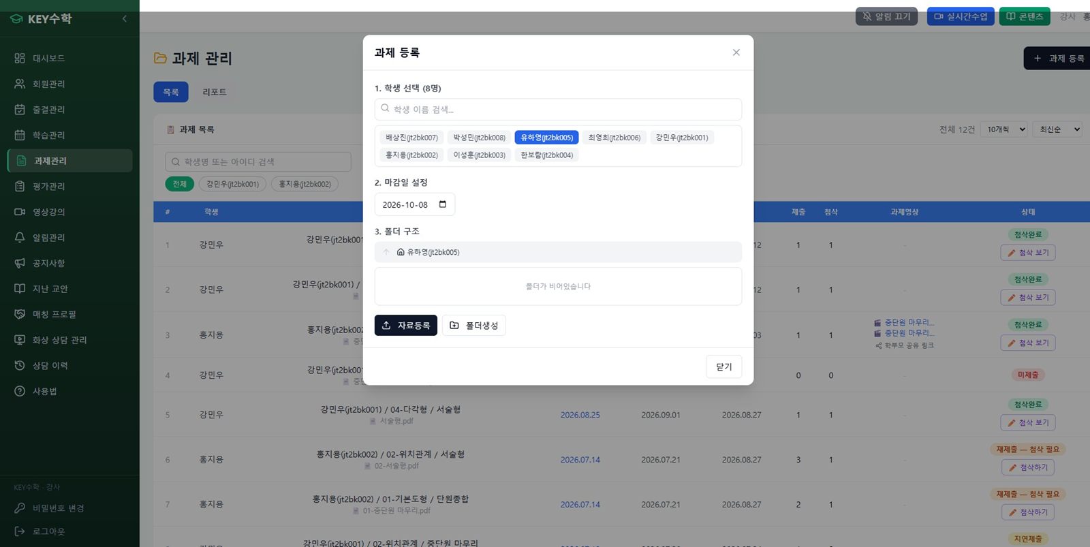Click the 비밀번호 변경 key icon
The image size is (1090, 547).
(x=20, y=508)
